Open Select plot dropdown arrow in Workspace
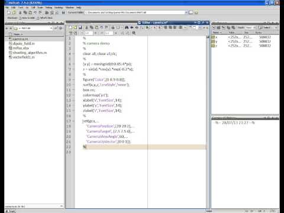This screenshot has height=213, width=284. pos(276,28)
